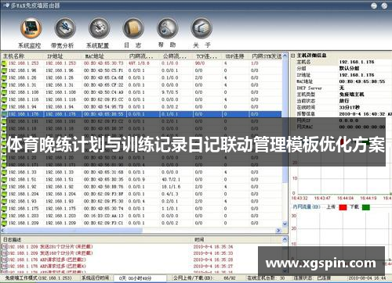Select log entry ARP请求过多(已拦截4)
Screen dimensions: 392x283
pos(47,266)
